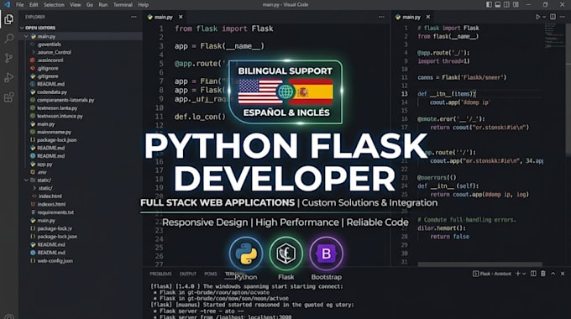Collapse the main.py row at the top of the tree
Image resolution: width=571 pixels, height=319 pixels.
tap(26, 36)
